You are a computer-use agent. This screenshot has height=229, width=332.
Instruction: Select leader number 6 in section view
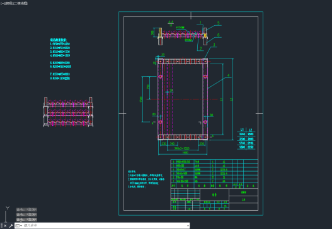click(219, 35)
